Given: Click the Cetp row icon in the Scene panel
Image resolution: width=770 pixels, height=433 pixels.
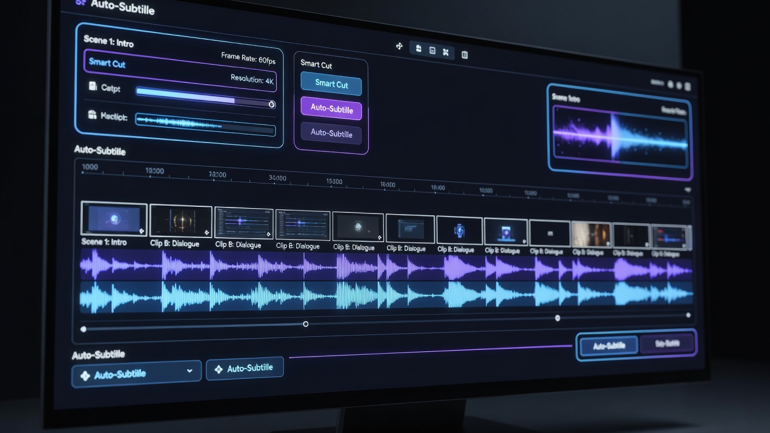Looking at the screenshot, I should point(93,87).
